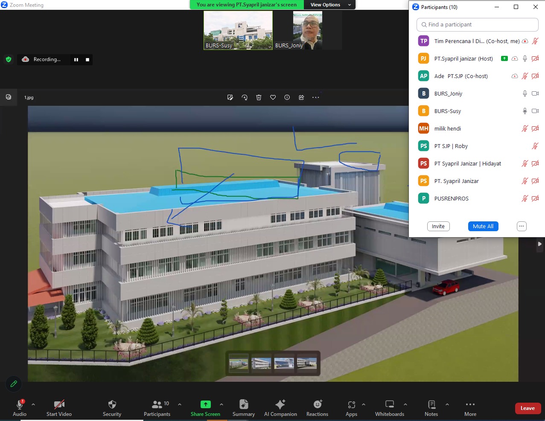
Task: Open the More menu in the toolbar
Action: click(x=470, y=408)
